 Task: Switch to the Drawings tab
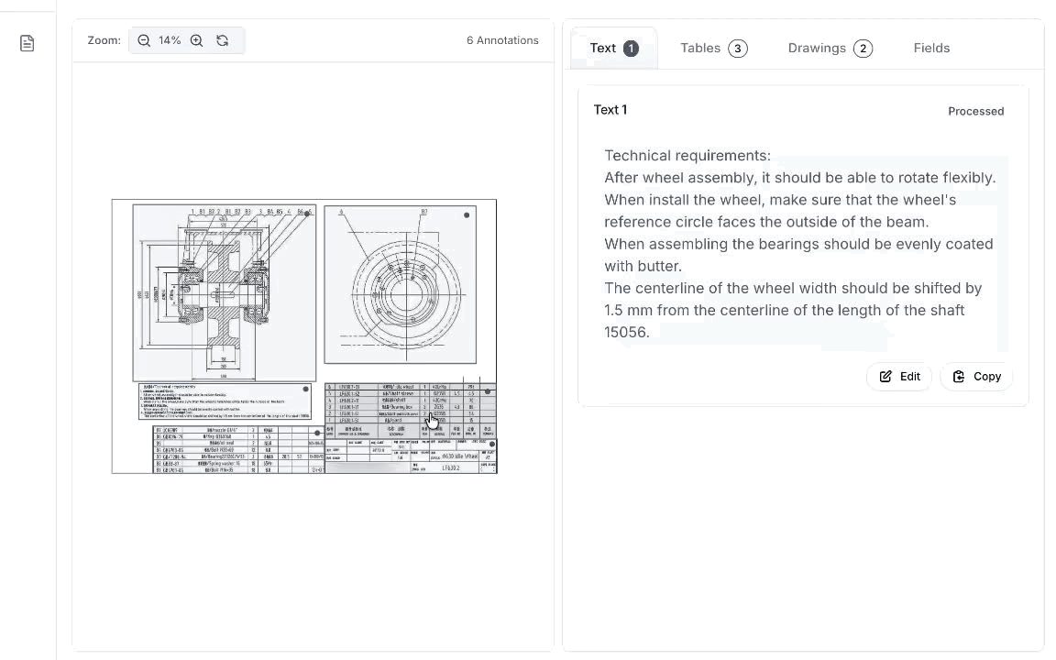coord(830,49)
